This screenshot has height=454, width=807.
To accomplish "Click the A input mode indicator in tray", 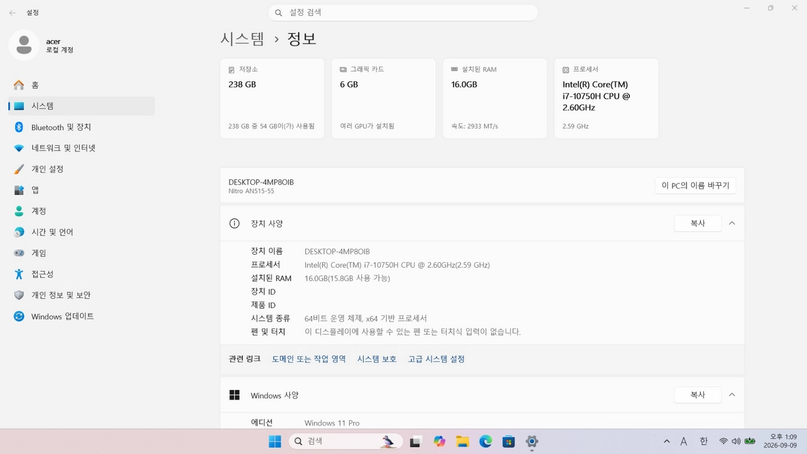I will tap(683, 441).
